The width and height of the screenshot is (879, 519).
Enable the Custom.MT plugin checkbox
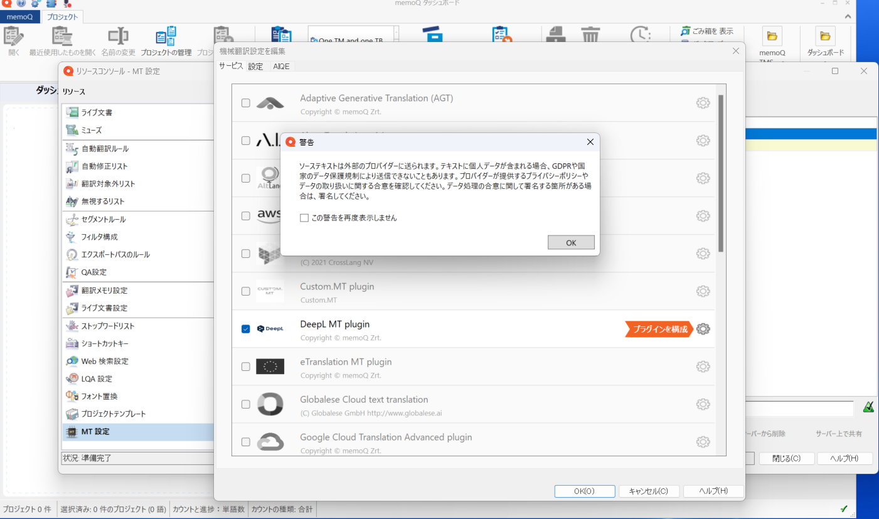[x=246, y=291]
